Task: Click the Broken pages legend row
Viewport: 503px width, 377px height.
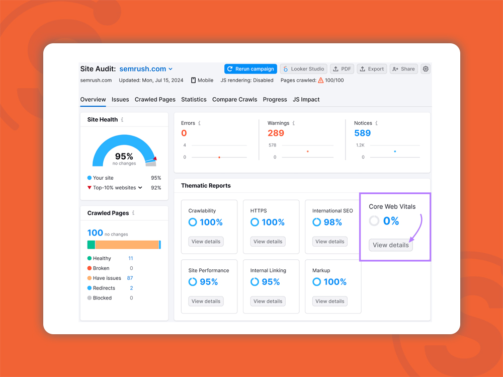Action: click(110, 268)
